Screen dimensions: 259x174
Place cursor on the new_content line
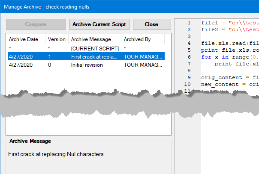click(x=229, y=85)
